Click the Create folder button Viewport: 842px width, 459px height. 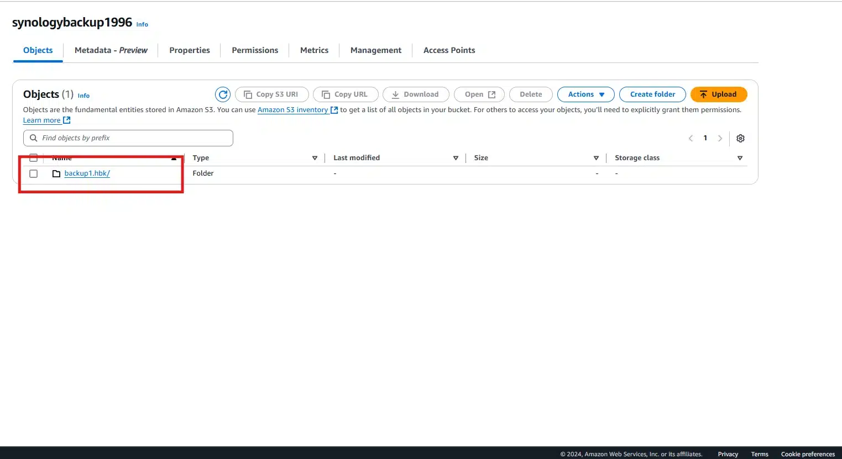click(652, 94)
